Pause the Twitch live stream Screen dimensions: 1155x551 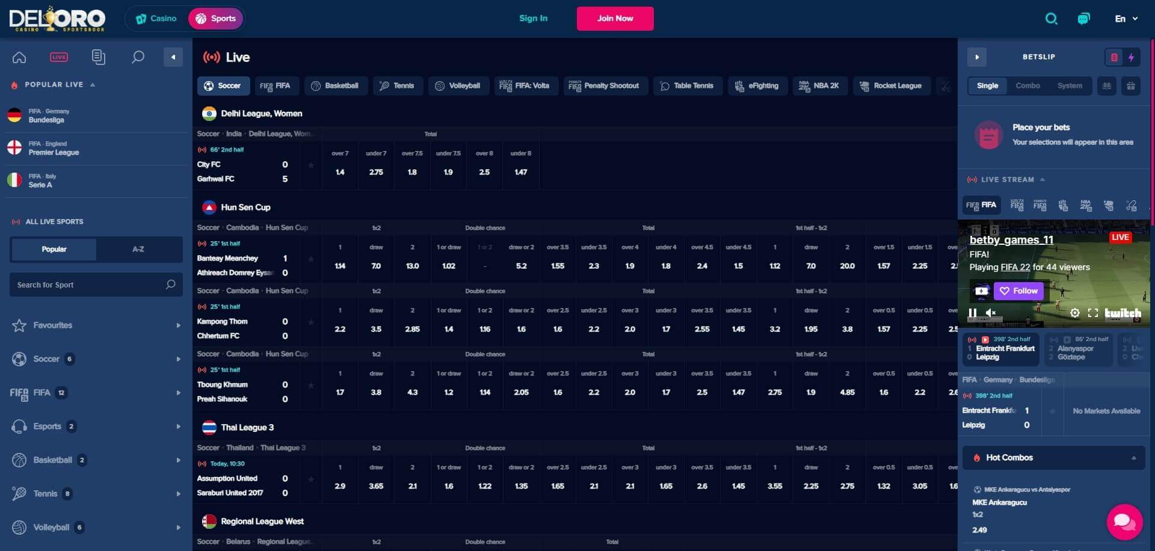click(972, 312)
